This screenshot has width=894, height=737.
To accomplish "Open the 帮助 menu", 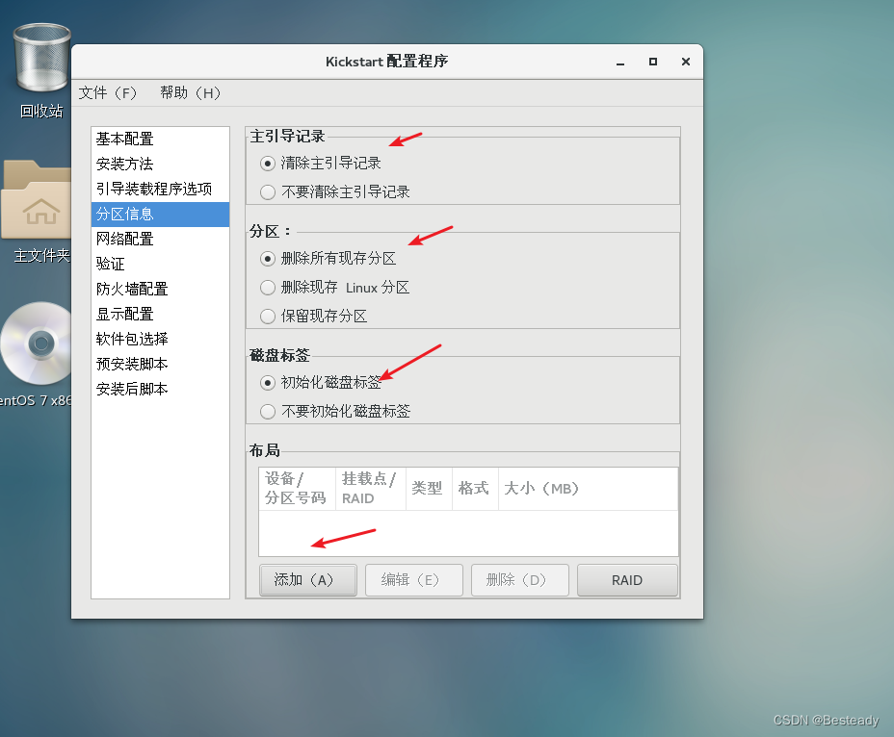I will click(x=190, y=93).
